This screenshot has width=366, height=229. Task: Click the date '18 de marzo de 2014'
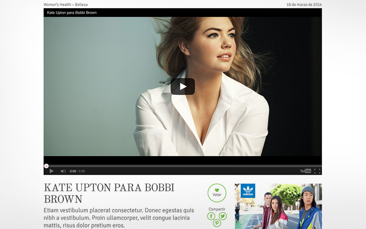click(x=304, y=5)
